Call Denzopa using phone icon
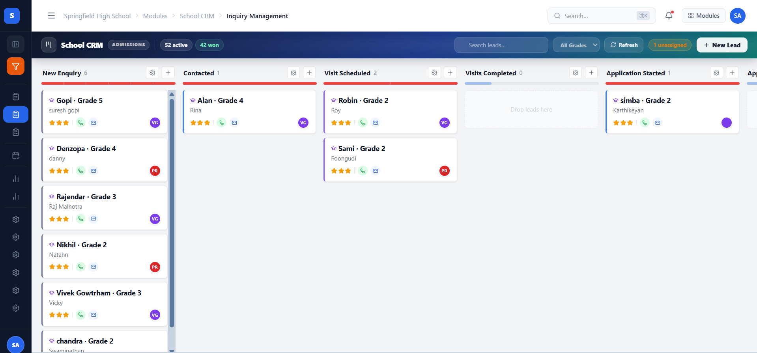This screenshot has width=757, height=353. pos(80,171)
